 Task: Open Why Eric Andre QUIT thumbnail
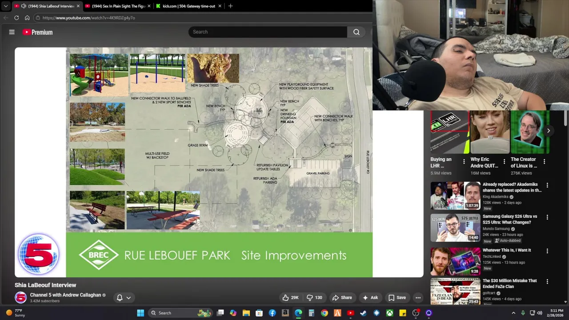(x=489, y=132)
